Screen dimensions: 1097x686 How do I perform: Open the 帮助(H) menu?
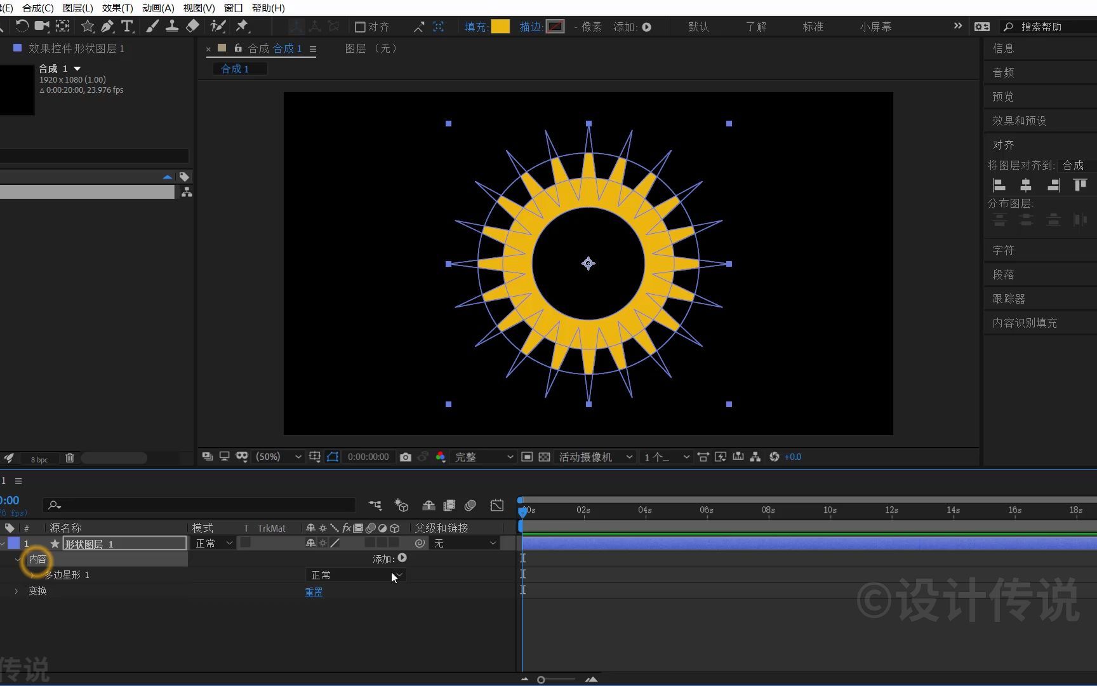(x=269, y=8)
